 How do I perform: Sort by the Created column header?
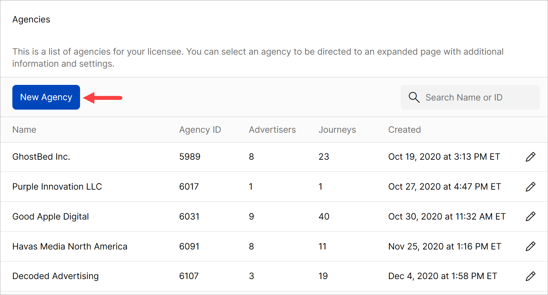point(404,130)
